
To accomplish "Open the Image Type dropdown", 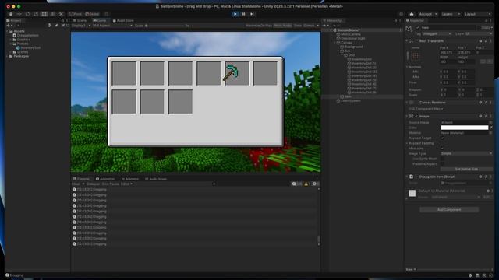I will [x=466, y=154].
